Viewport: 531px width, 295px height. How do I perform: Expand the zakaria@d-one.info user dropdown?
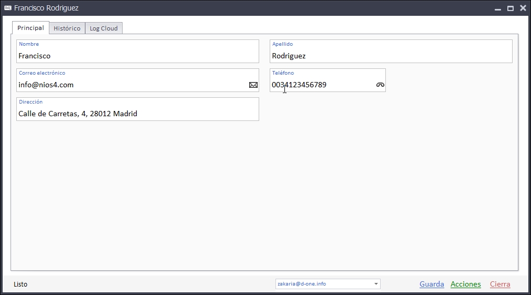tap(376, 284)
